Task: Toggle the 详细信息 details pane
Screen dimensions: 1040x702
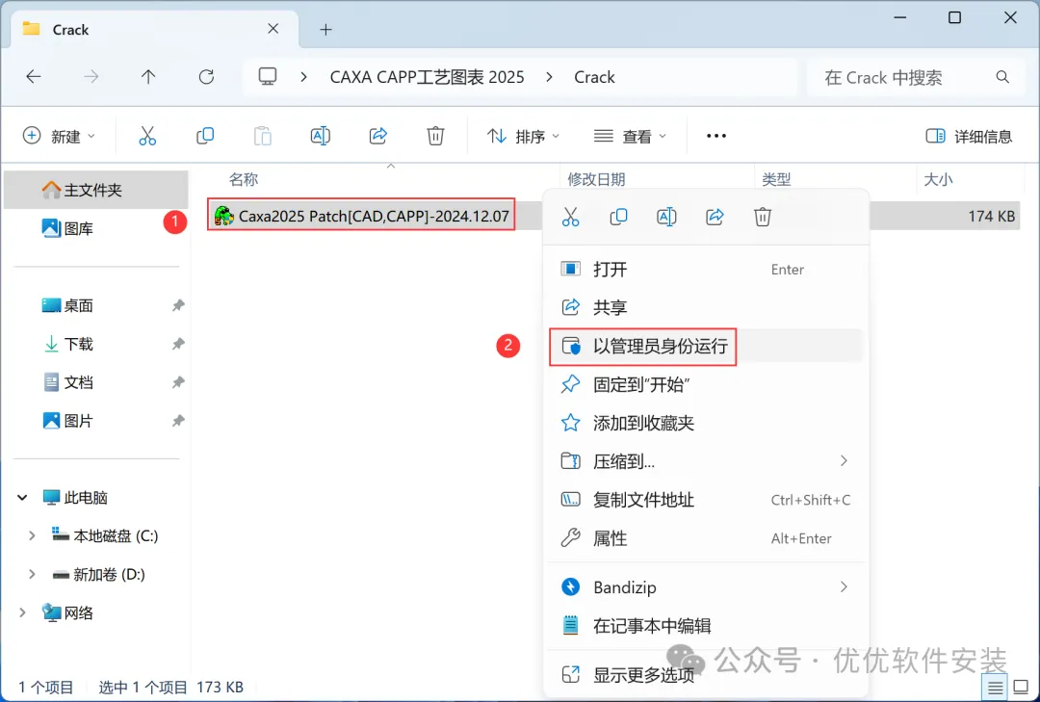Action: (x=969, y=136)
